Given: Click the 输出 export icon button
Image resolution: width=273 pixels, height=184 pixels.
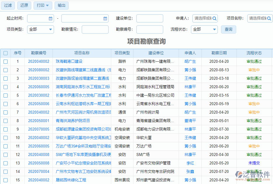Looking at the screenshot, I should pyautogui.click(x=61, y=5).
